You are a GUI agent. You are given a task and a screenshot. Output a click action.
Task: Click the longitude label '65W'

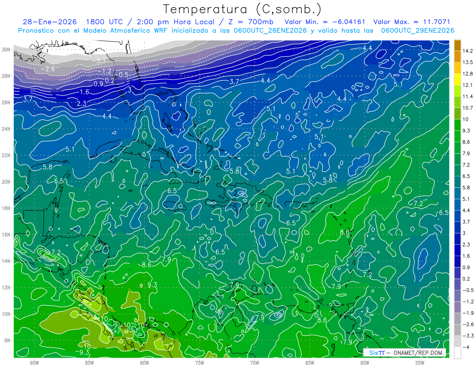click(310, 363)
